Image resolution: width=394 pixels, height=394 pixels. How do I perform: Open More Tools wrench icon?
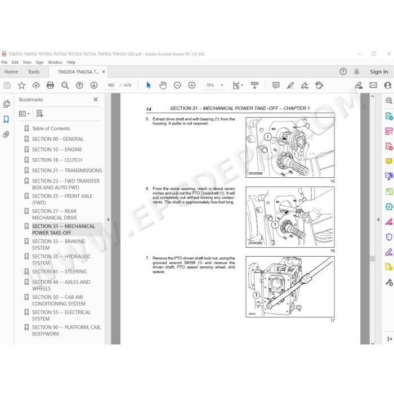click(x=389, y=283)
